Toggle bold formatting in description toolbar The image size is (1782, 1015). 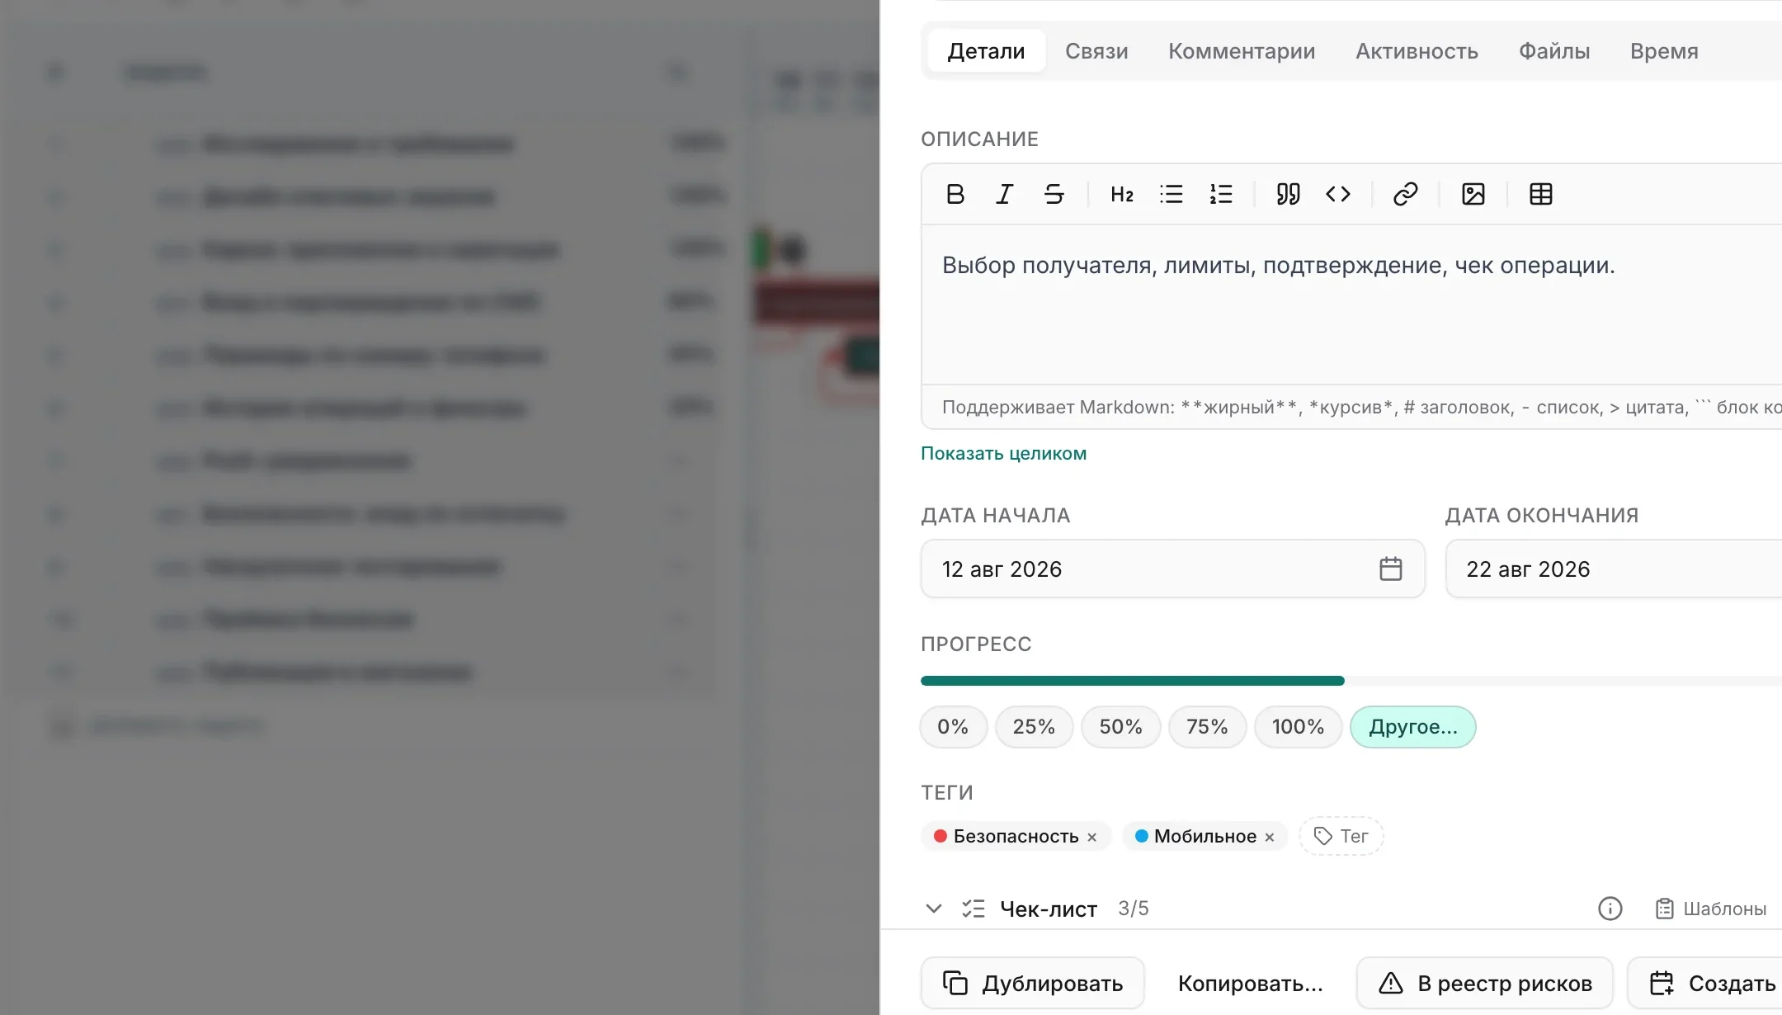(x=955, y=194)
